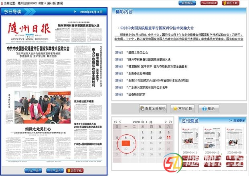The width and height of the screenshot is (249, 176).
Task: Click 查看全部报纸 to view all newspapers
Action: point(152,108)
